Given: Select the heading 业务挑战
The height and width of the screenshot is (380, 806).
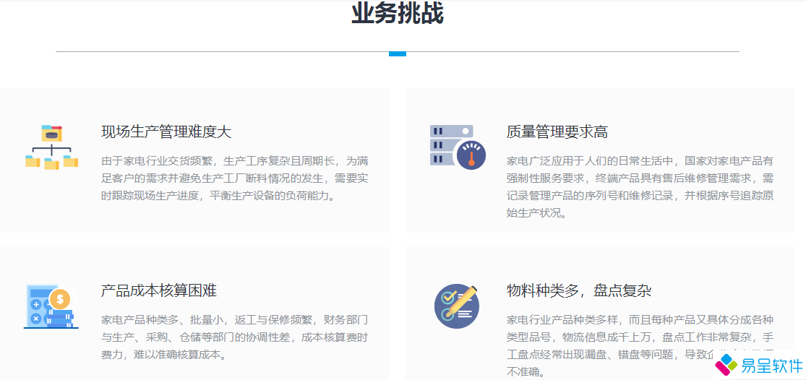Looking at the screenshot, I should 398,13.
